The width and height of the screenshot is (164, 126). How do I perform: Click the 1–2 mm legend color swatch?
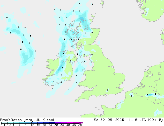coord(16,123)
